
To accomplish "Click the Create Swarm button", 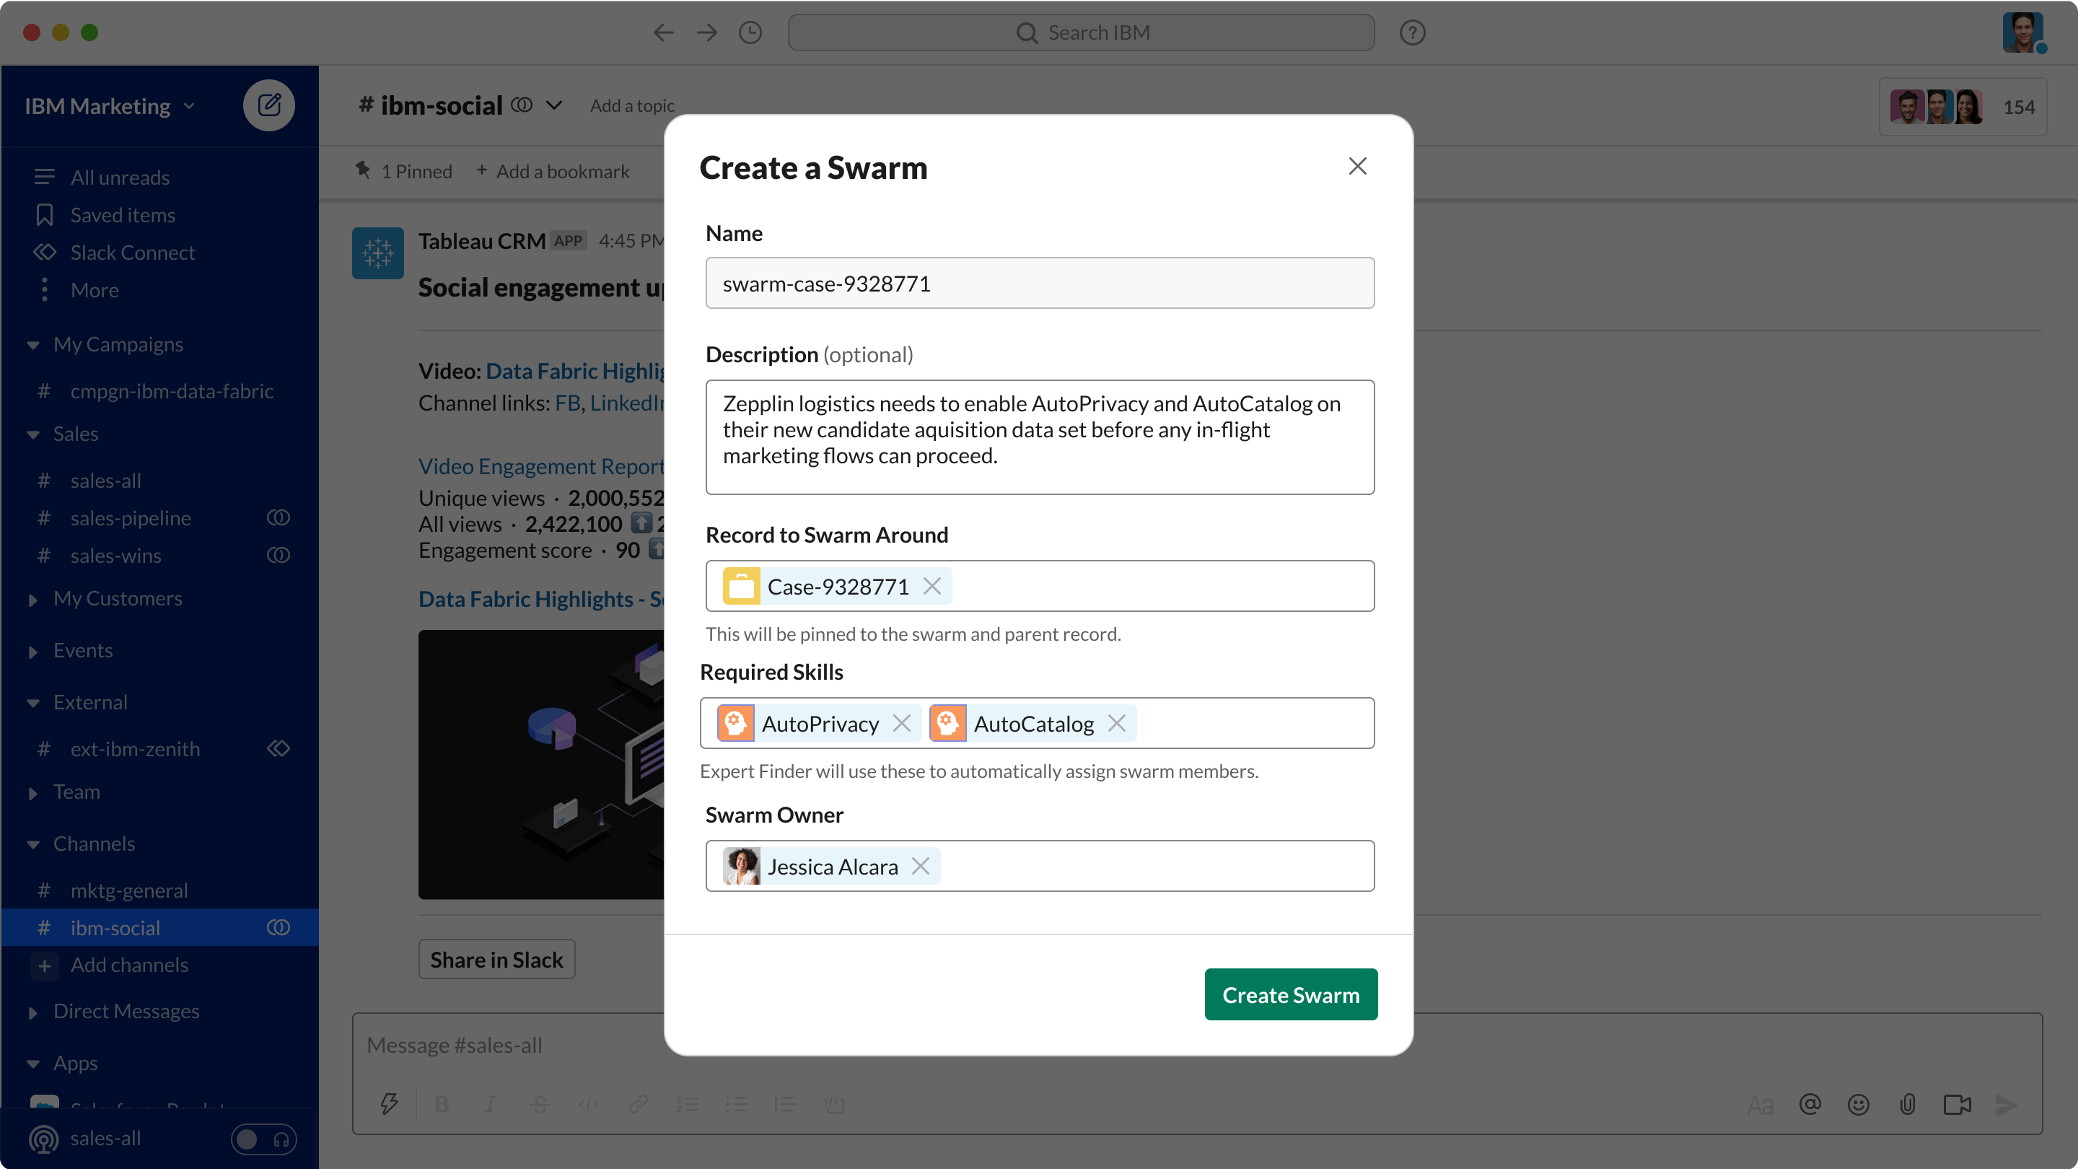I will [x=1290, y=994].
